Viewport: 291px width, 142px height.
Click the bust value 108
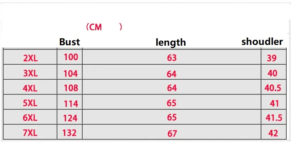point(71,88)
